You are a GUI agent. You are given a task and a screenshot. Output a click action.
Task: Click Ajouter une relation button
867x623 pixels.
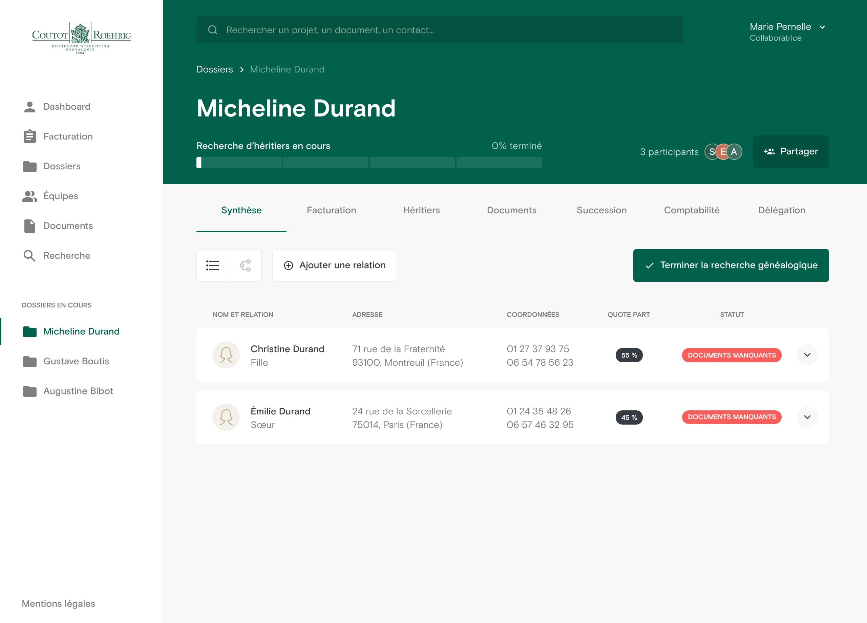pos(335,265)
